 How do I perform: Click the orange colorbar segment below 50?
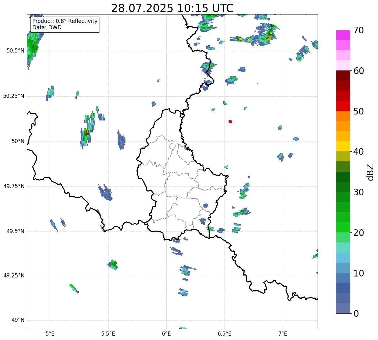tap(343, 116)
